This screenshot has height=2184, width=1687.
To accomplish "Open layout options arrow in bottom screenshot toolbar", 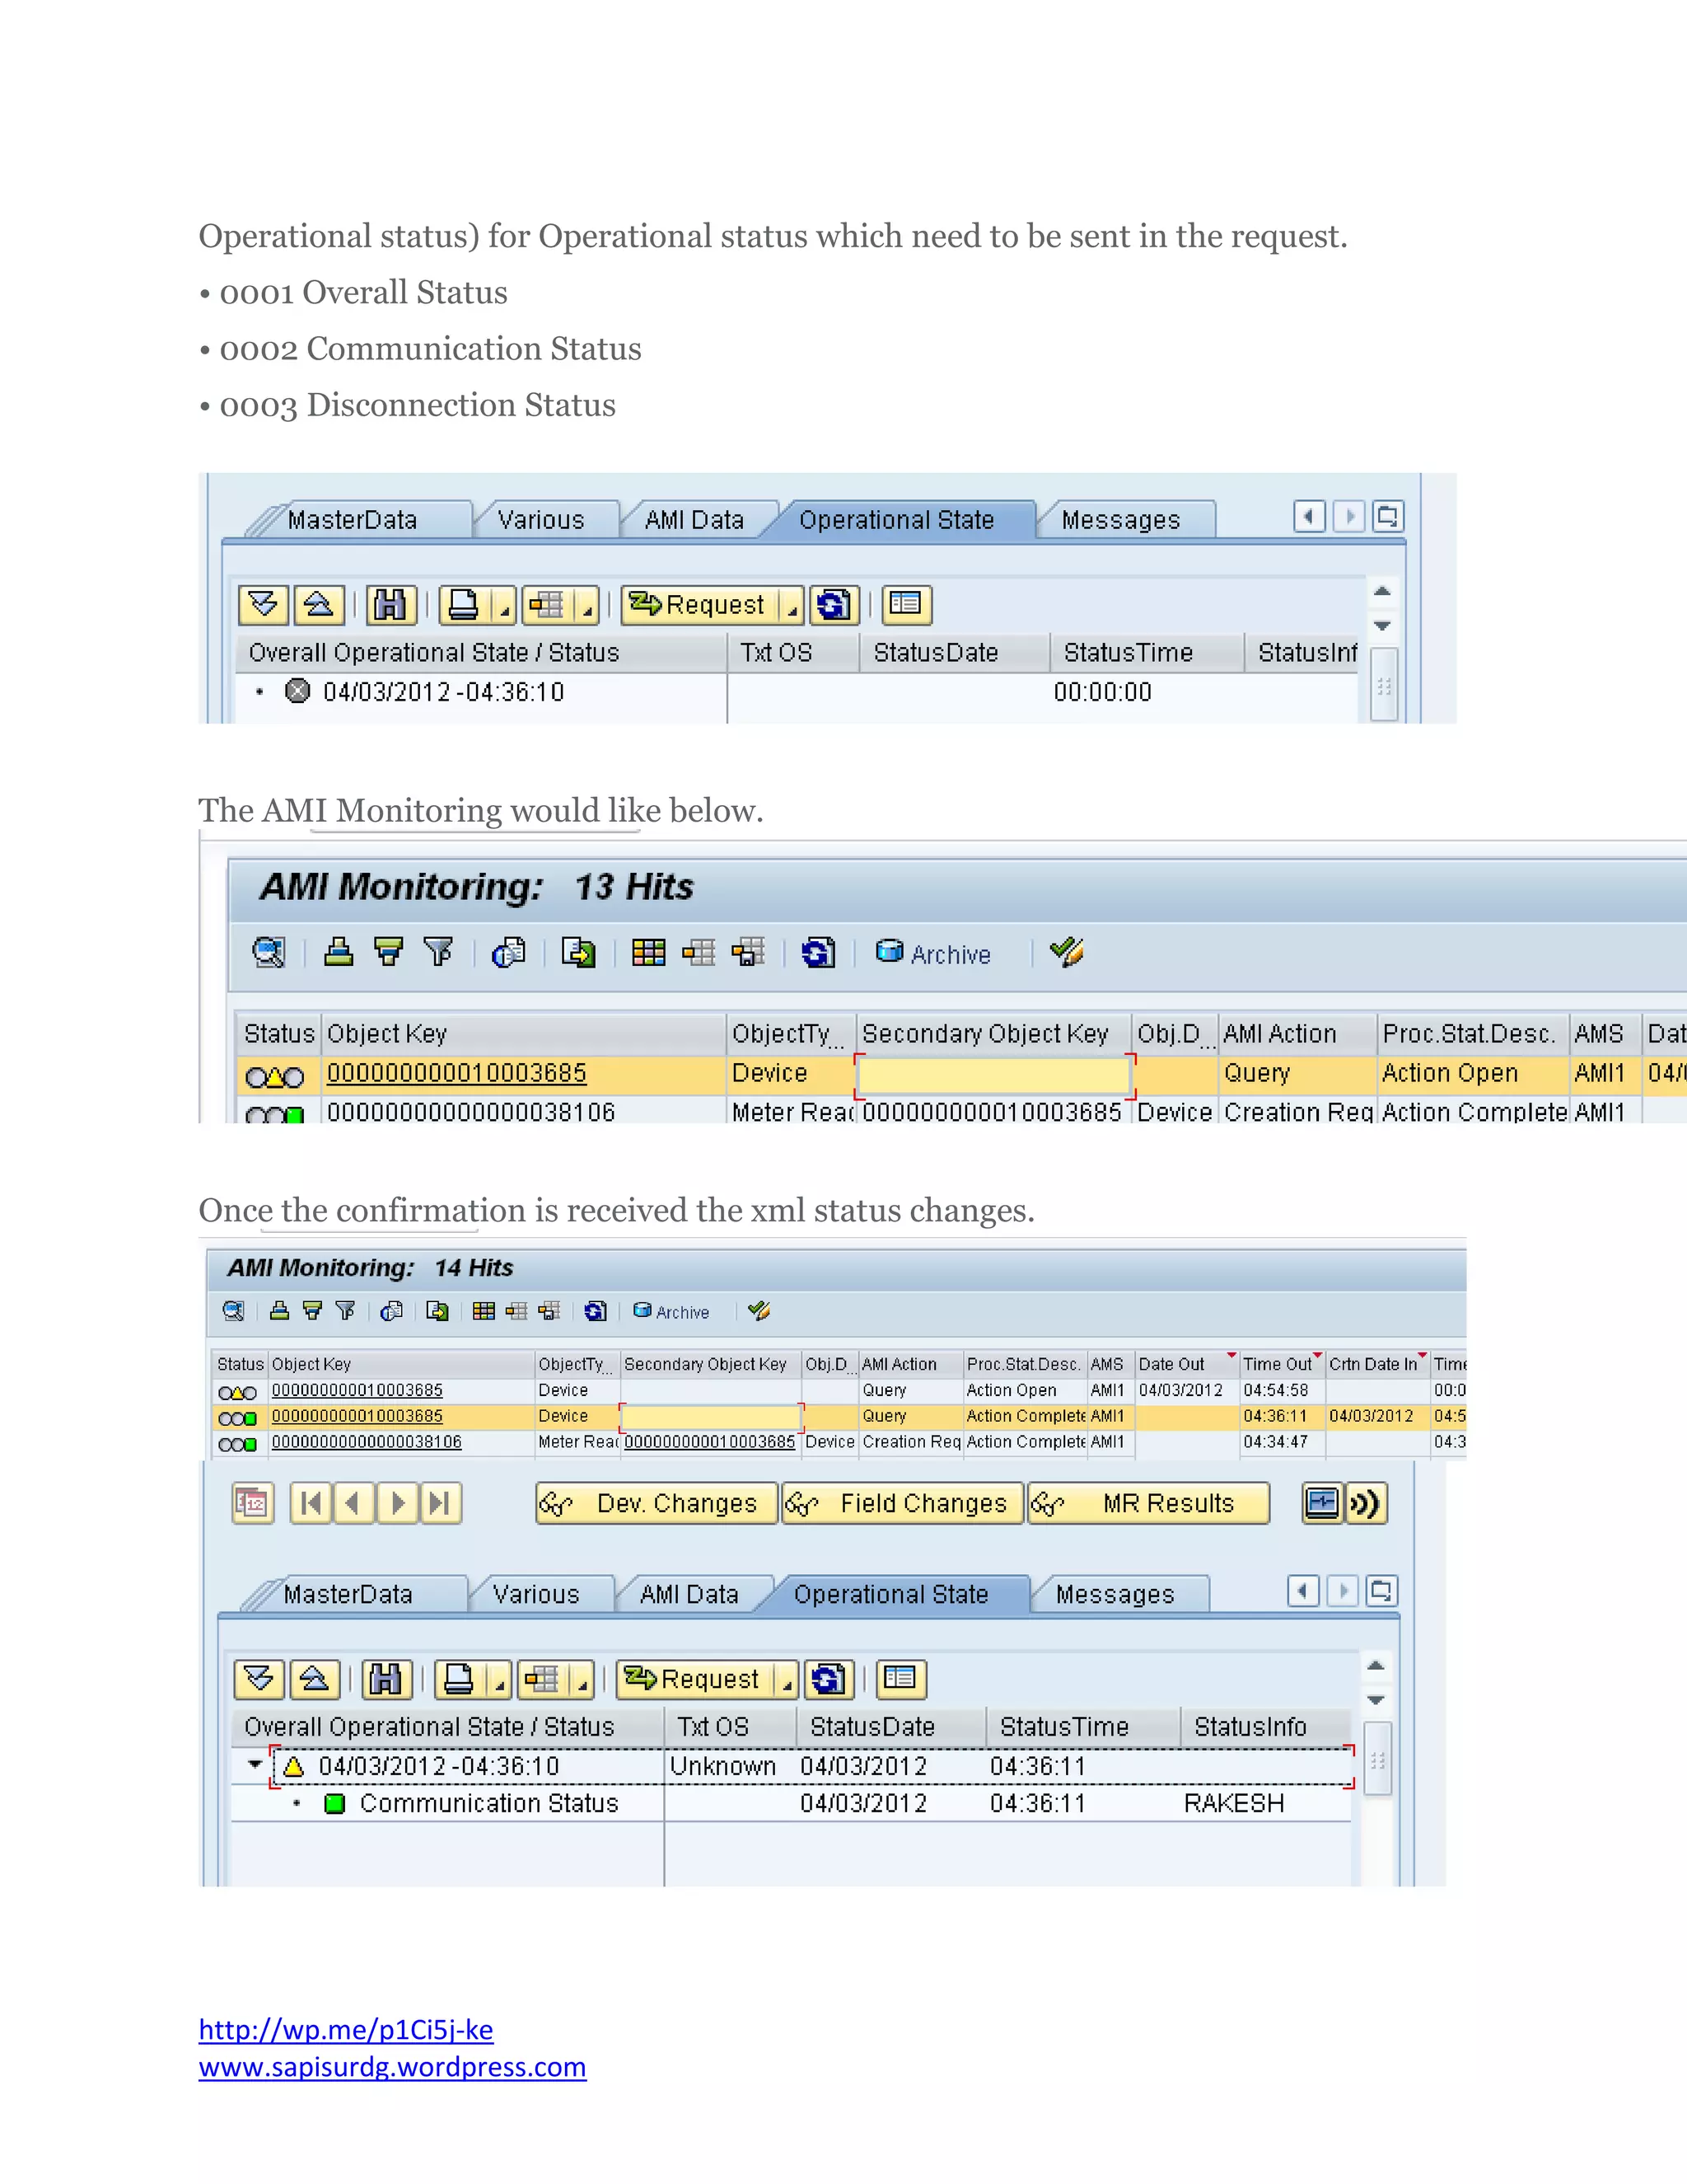I will tap(582, 1679).
